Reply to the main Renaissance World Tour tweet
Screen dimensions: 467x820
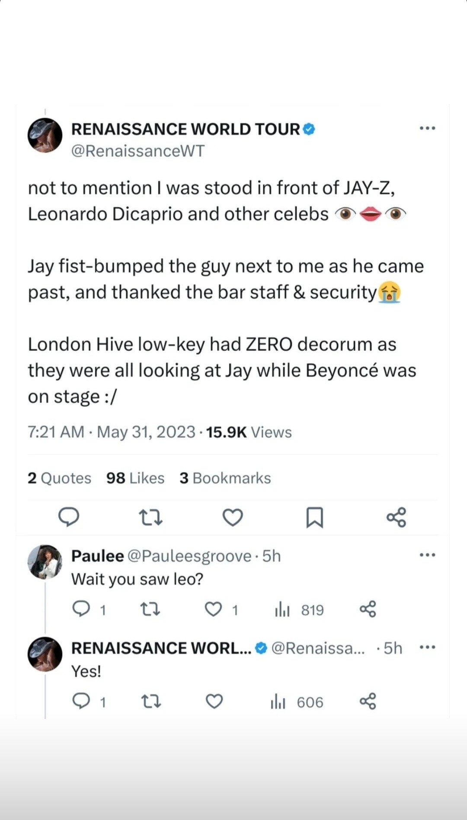[x=68, y=517]
